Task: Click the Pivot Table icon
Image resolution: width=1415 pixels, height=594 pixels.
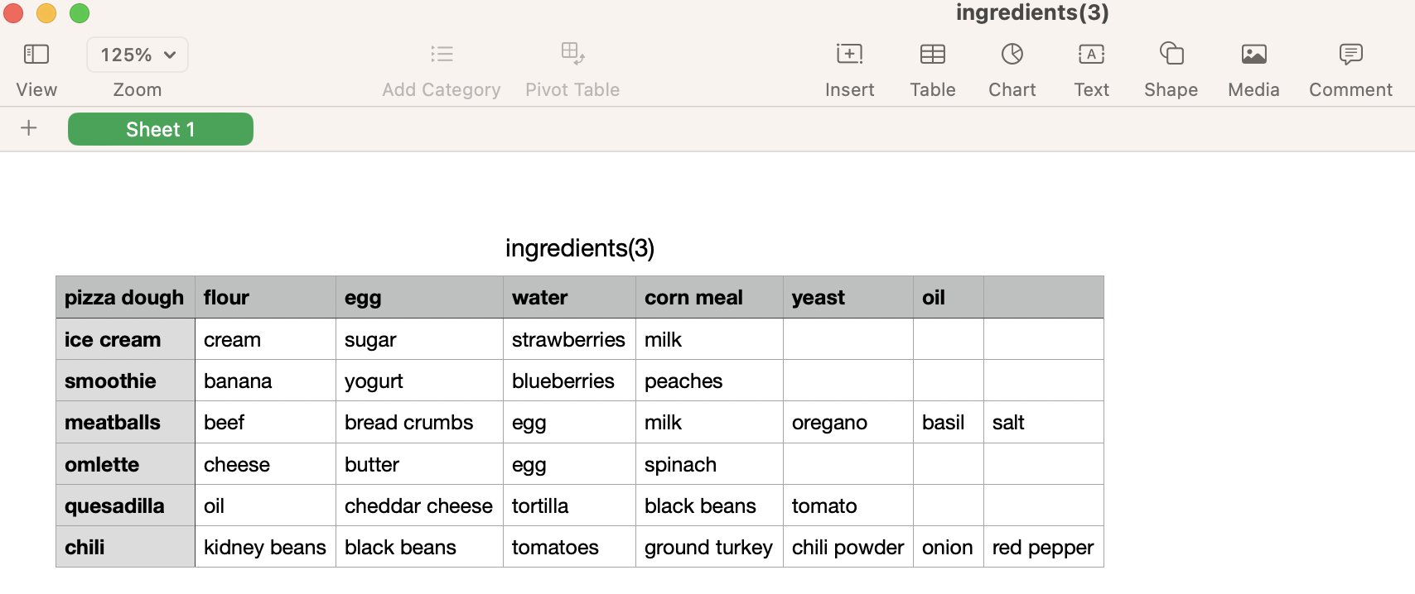Action: 572,55
